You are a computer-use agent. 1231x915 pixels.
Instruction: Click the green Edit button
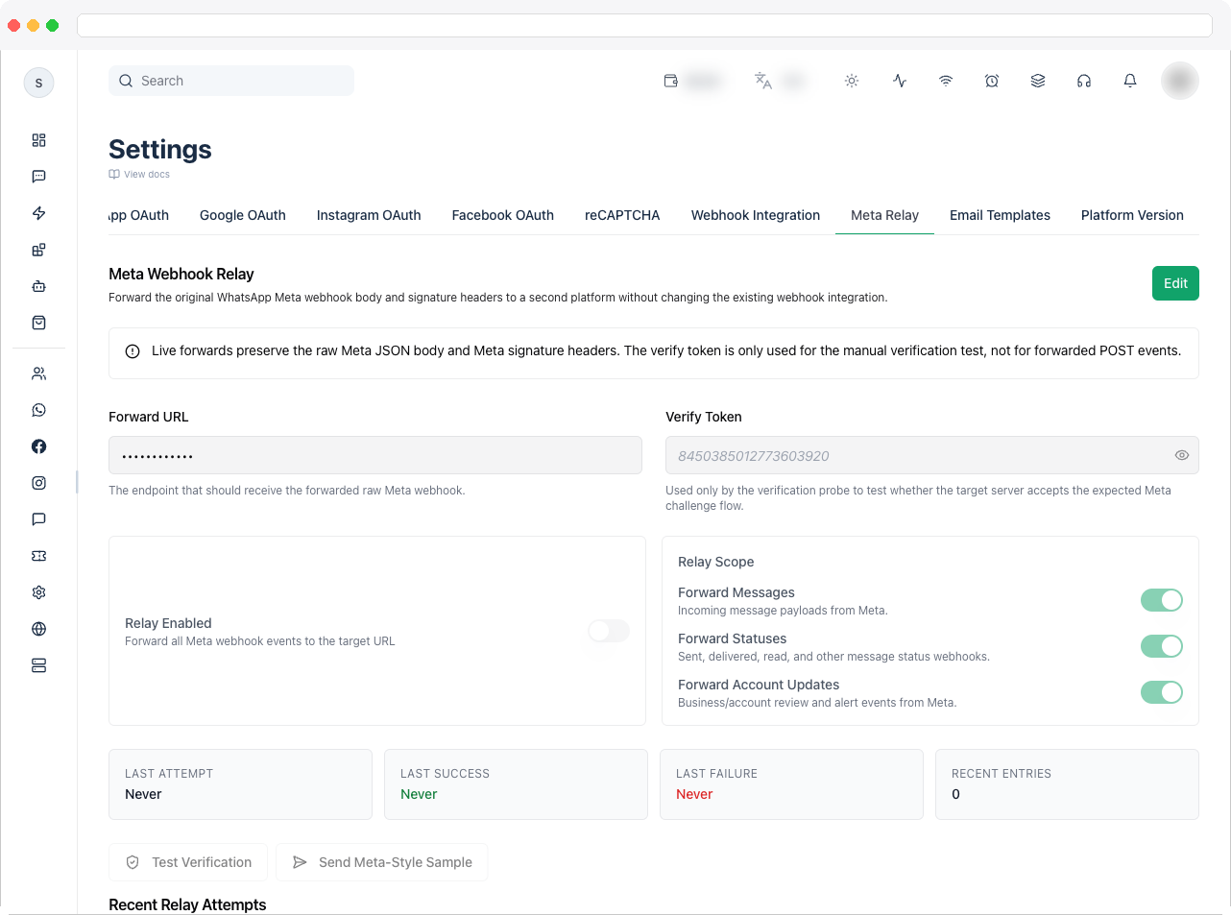coord(1175,283)
